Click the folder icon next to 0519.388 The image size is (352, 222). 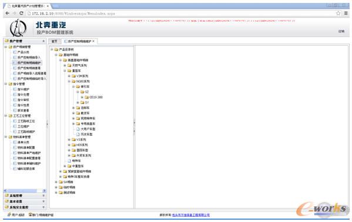tap(86, 97)
